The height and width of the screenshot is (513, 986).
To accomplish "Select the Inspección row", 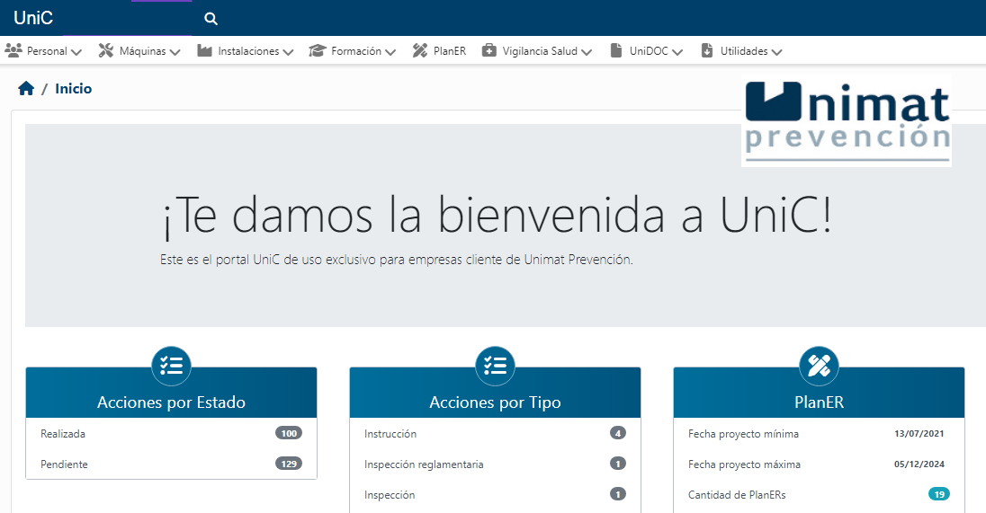I will point(495,495).
